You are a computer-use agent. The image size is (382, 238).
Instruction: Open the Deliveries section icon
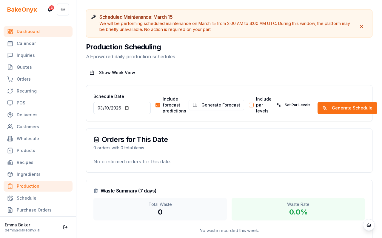10,115
